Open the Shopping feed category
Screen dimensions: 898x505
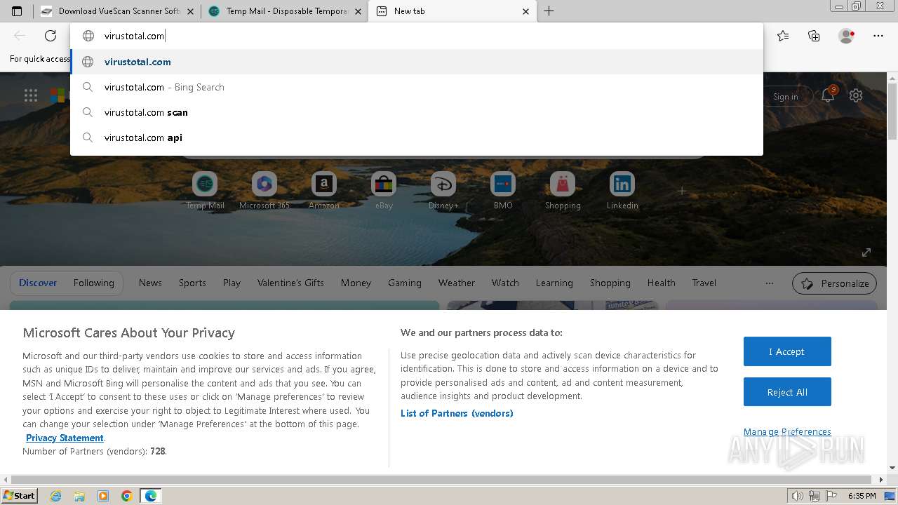click(610, 283)
